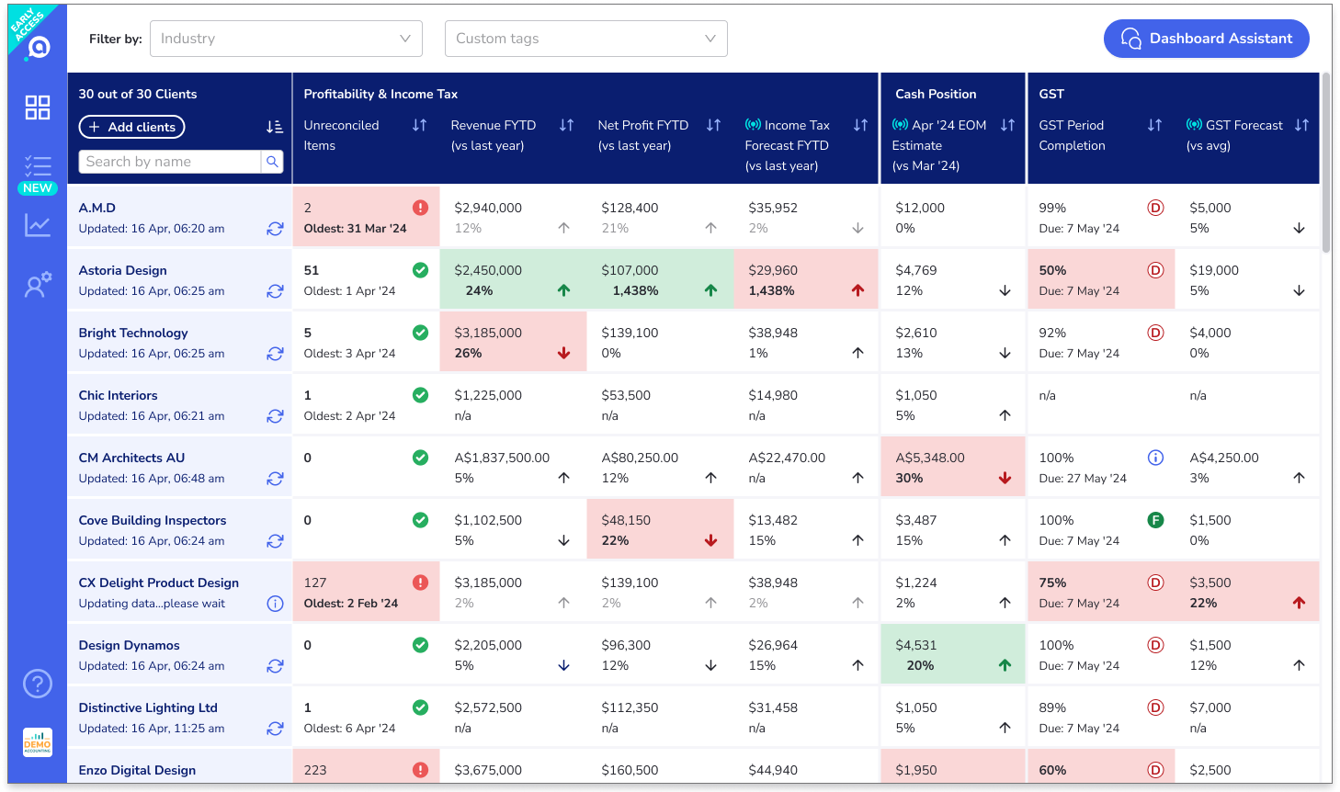Click the search magnifier icon

tap(272, 162)
